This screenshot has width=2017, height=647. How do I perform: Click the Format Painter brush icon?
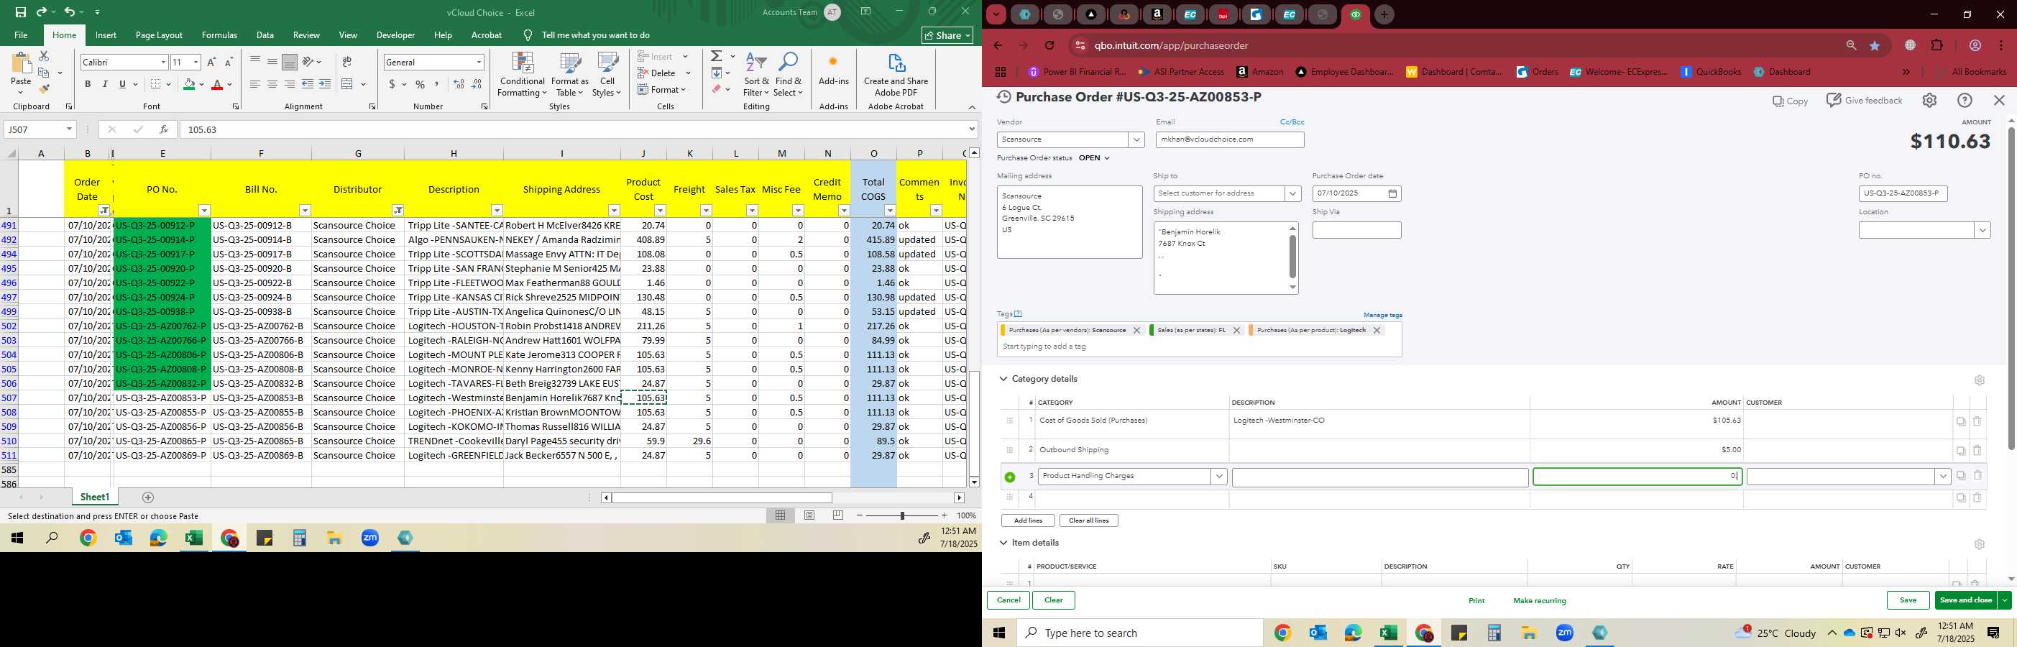point(44,88)
